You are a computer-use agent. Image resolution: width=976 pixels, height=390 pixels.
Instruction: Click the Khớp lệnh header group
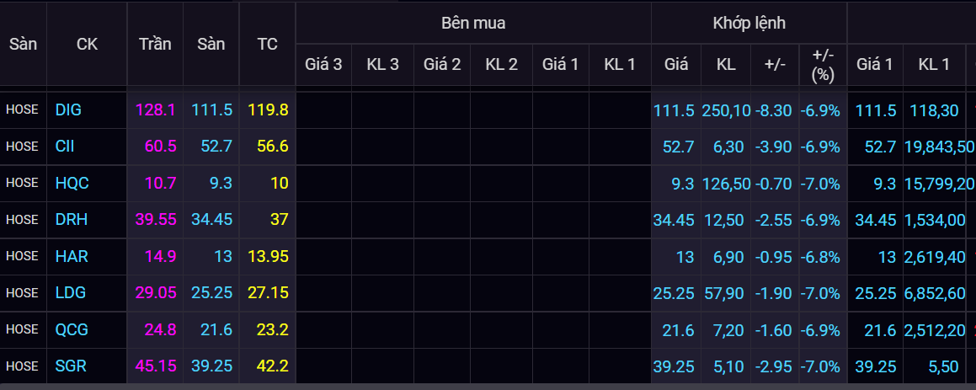[x=749, y=23]
